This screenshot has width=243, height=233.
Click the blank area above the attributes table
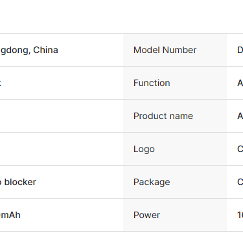coord(121,16)
